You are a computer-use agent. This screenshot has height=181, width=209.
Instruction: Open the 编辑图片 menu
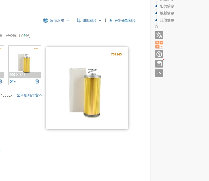point(89,21)
